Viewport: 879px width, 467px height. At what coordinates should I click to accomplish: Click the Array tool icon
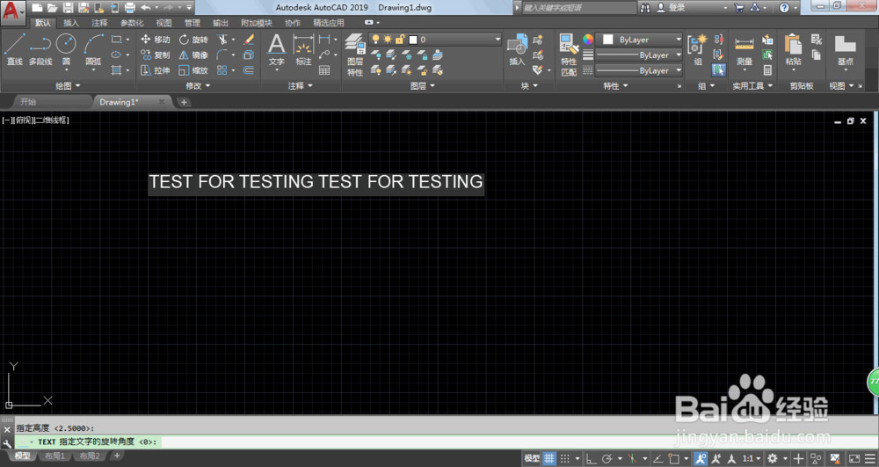[222, 70]
